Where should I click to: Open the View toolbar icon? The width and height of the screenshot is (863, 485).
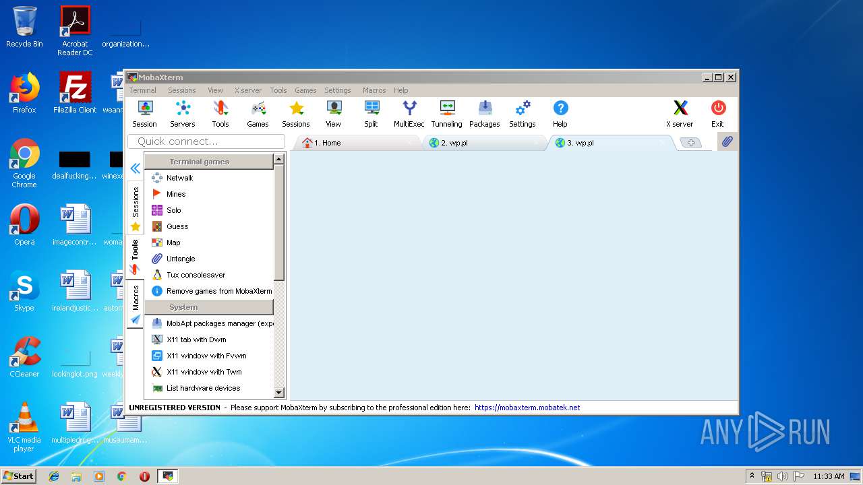coord(334,114)
